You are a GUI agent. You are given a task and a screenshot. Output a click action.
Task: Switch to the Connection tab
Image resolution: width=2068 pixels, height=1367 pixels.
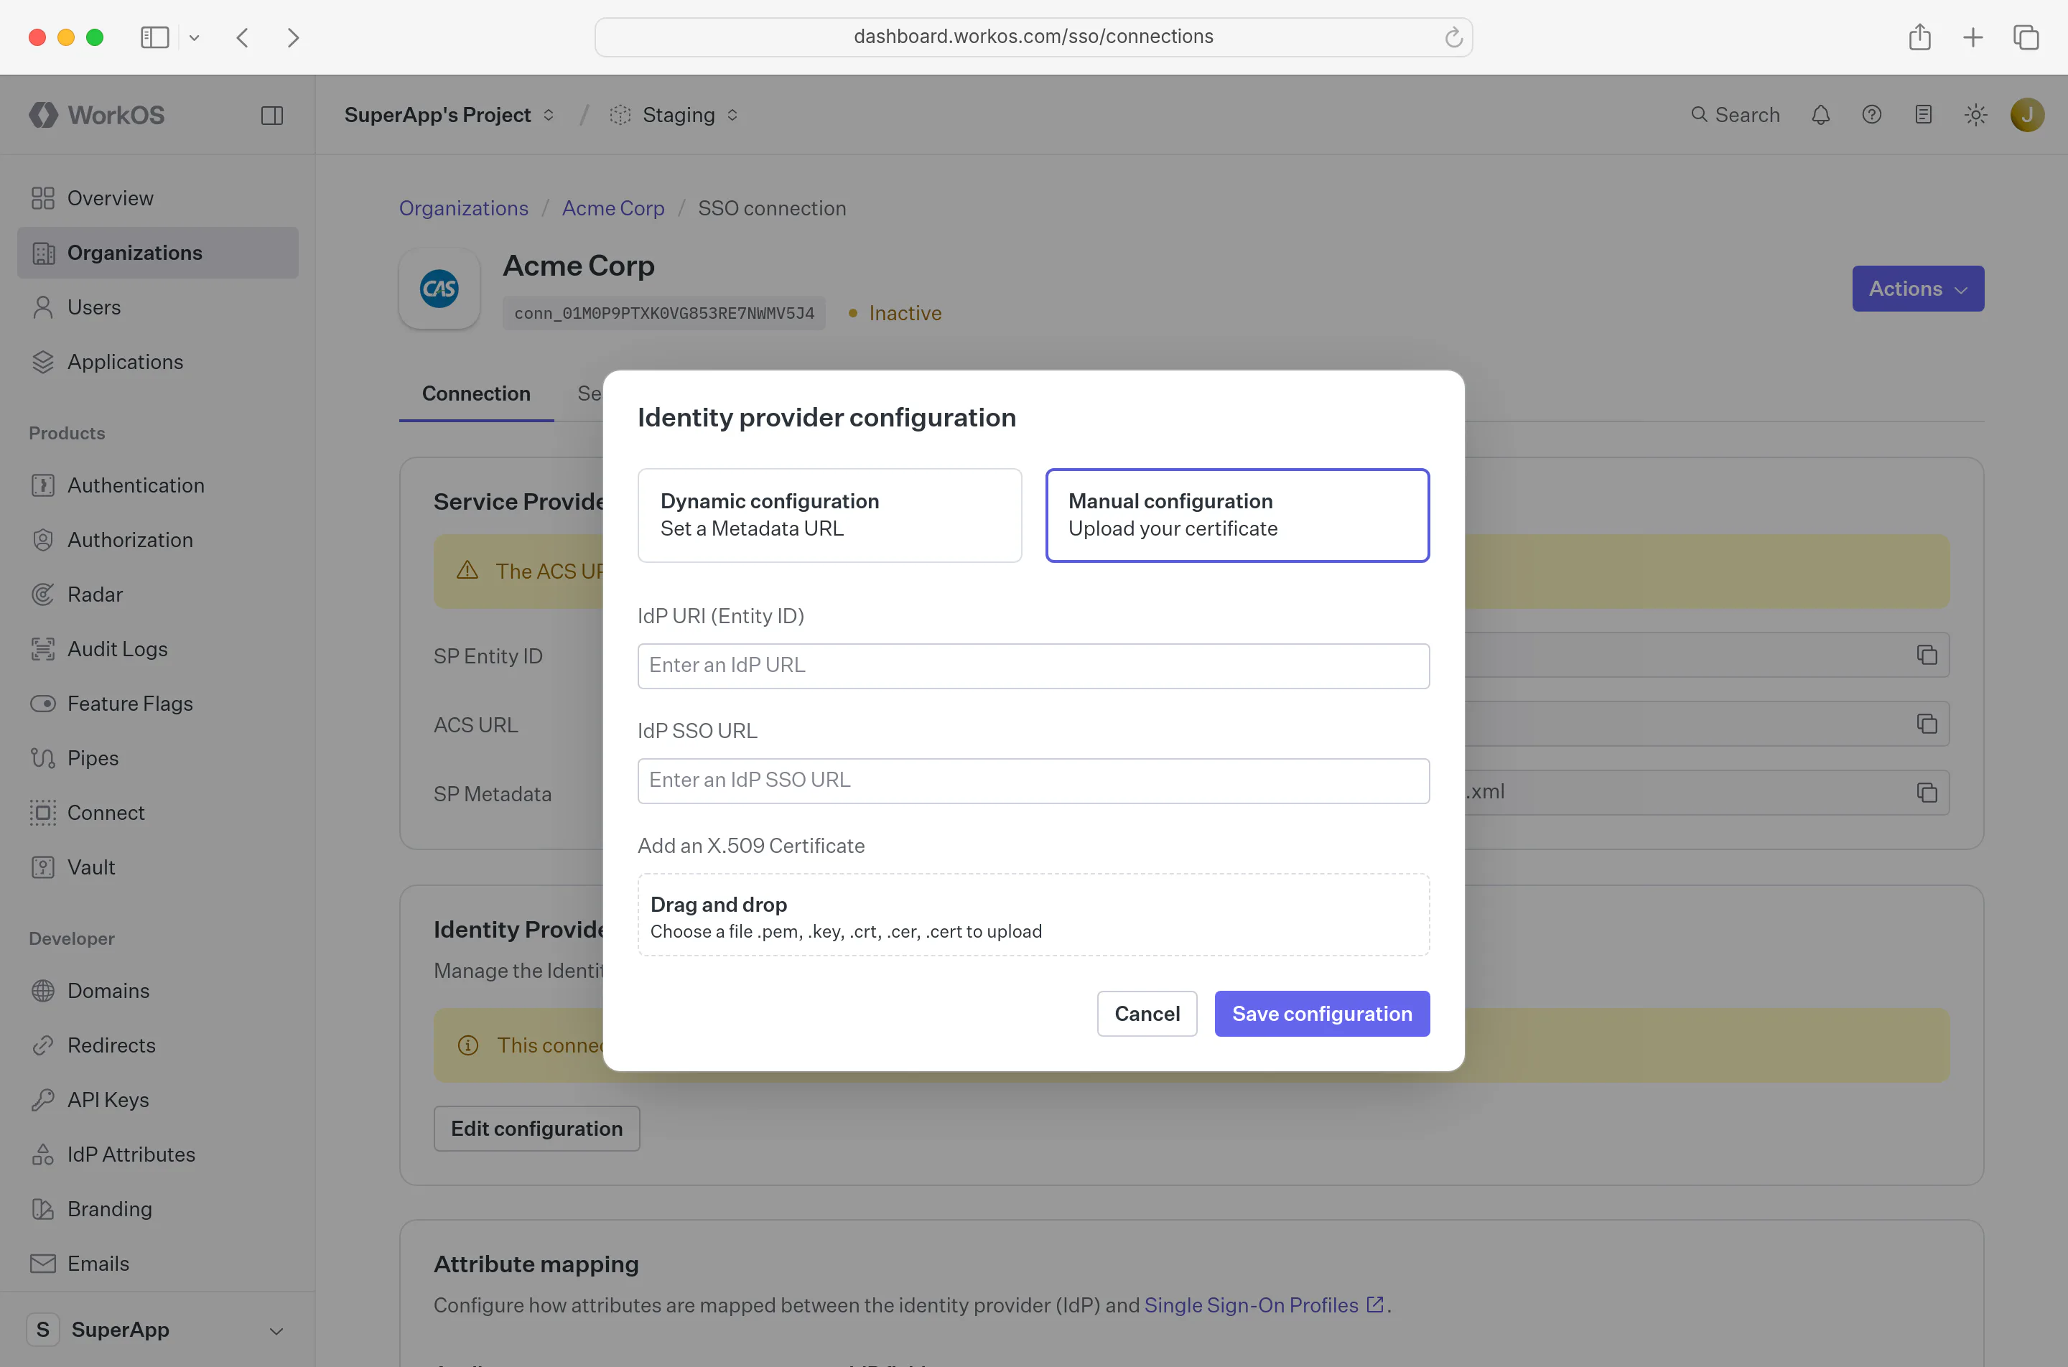[x=476, y=393]
